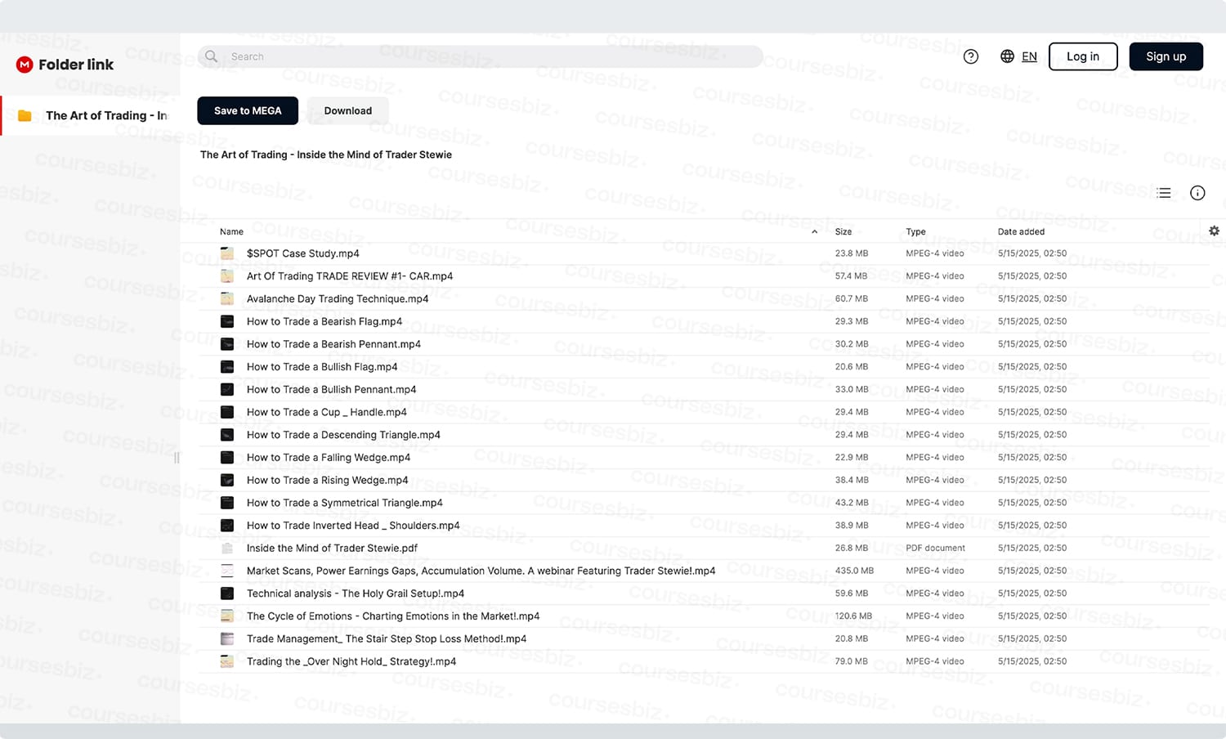The height and width of the screenshot is (739, 1226).
Task: Select How to Trade a Bearish Pennant.mp4
Action: point(333,344)
